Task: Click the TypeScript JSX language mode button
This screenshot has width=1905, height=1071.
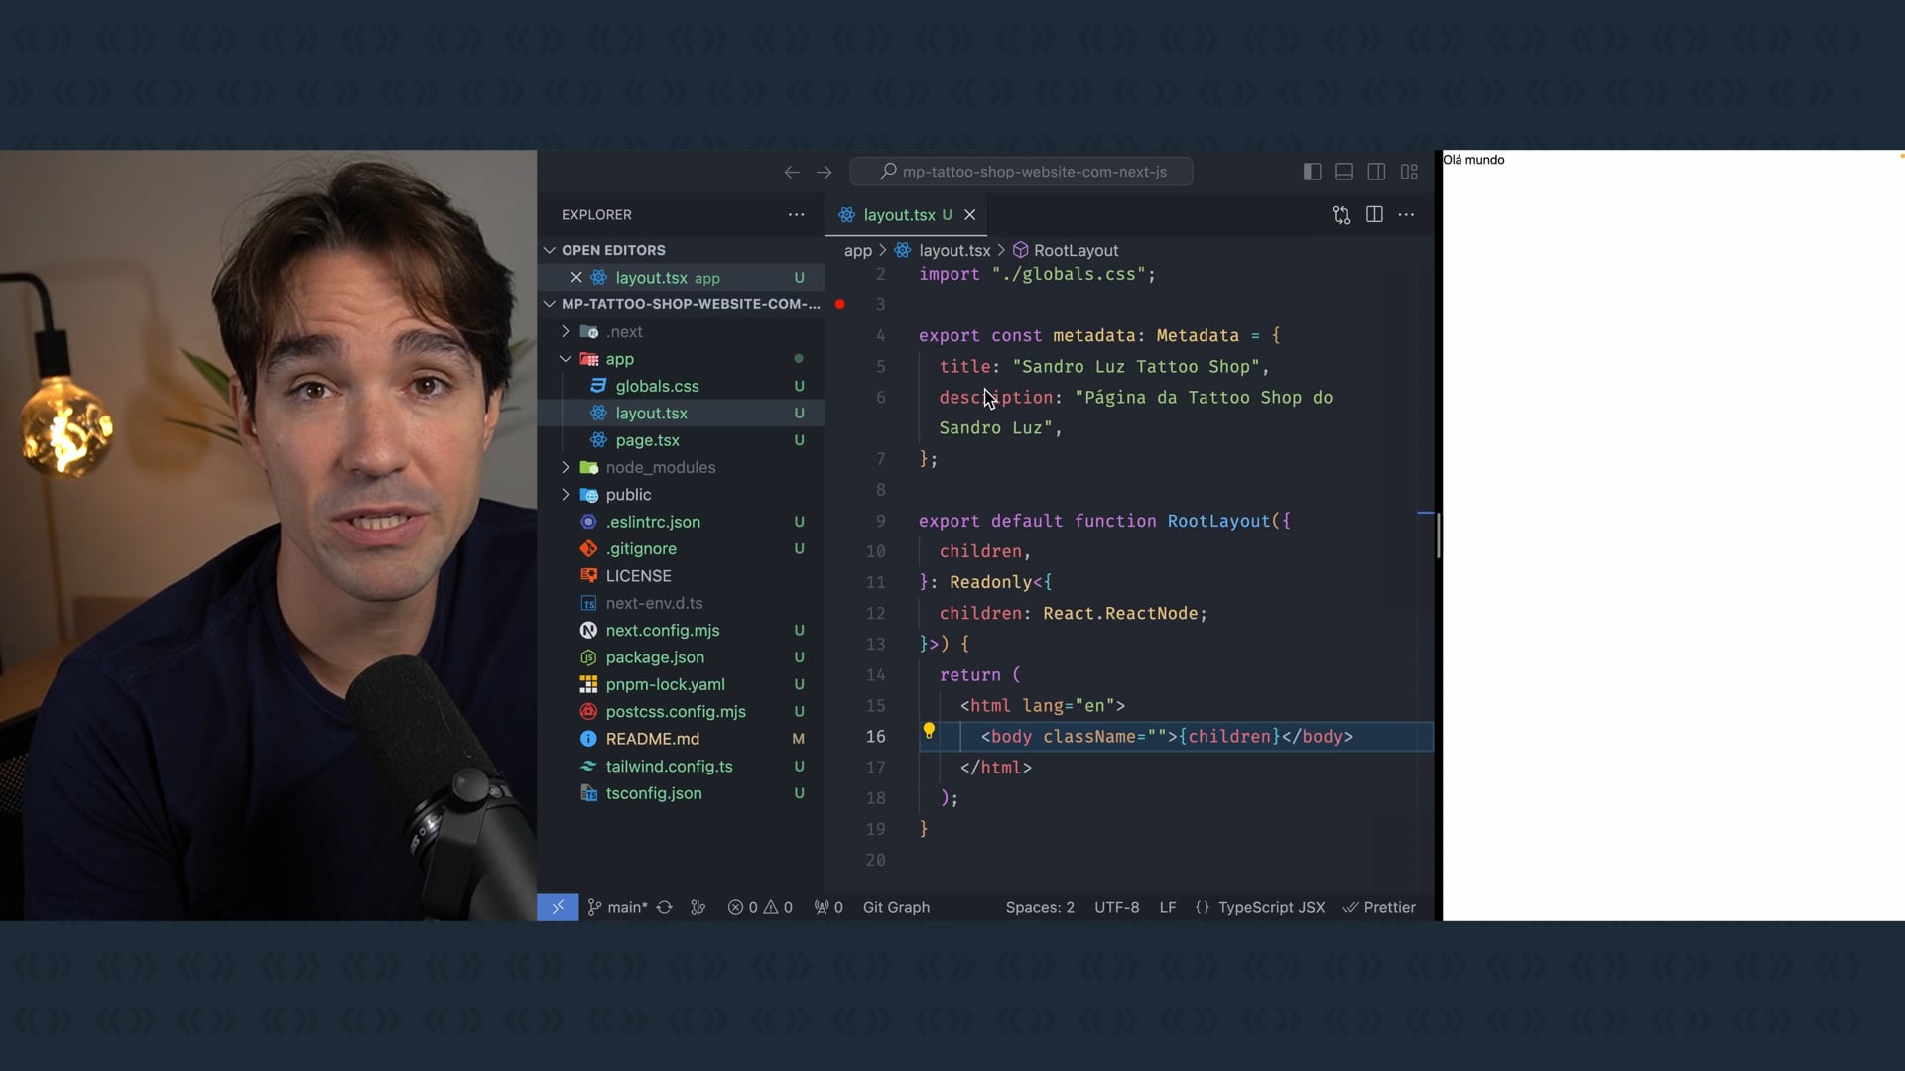Action: (1270, 907)
